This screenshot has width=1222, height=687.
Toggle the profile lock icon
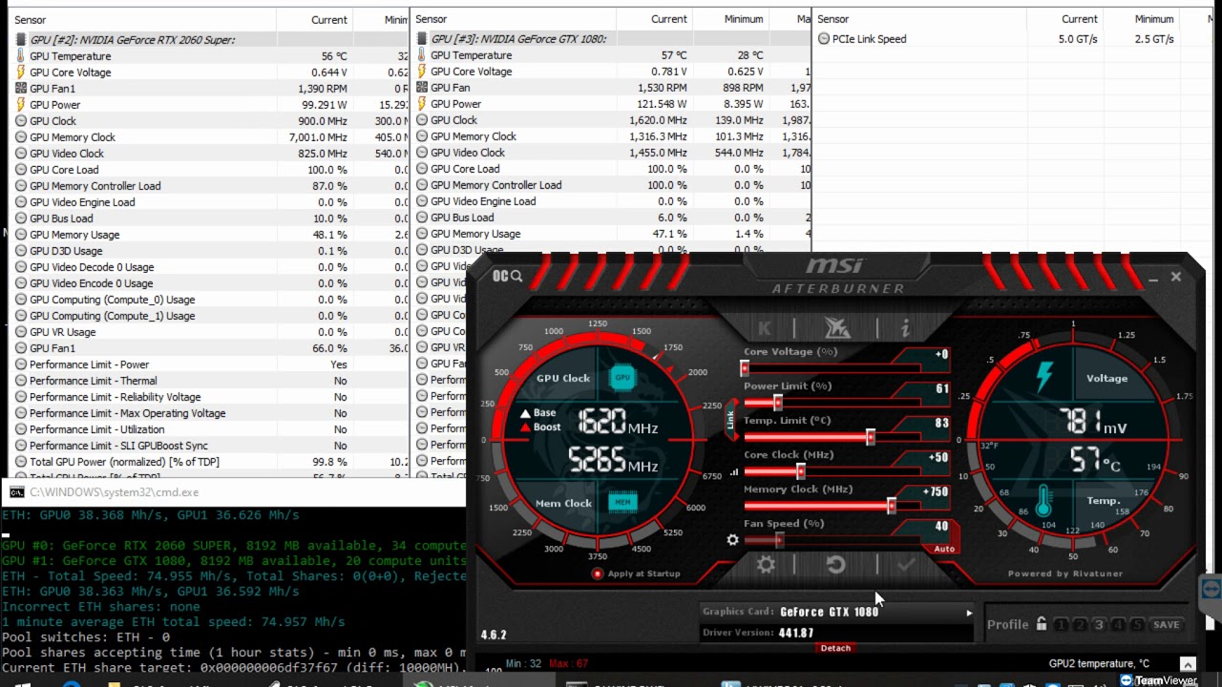coord(1042,624)
